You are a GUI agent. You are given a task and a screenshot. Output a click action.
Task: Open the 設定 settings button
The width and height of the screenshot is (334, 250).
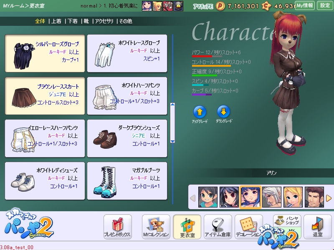[x=325, y=5]
